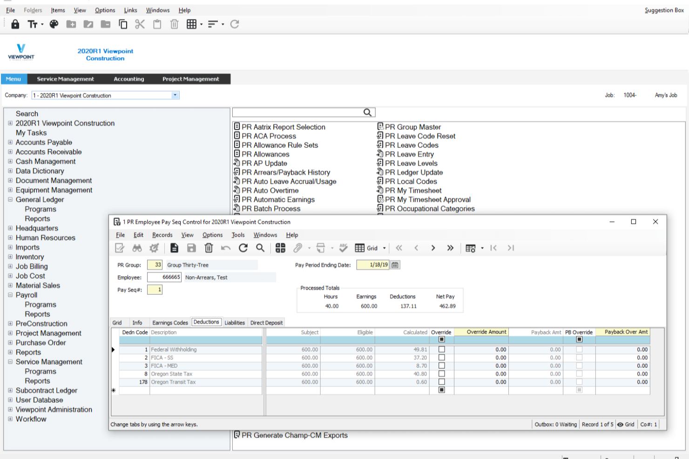The image size is (689, 459).
Task: Toggle Override checkbox for FICA - SS row
Action: (x=442, y=358)
